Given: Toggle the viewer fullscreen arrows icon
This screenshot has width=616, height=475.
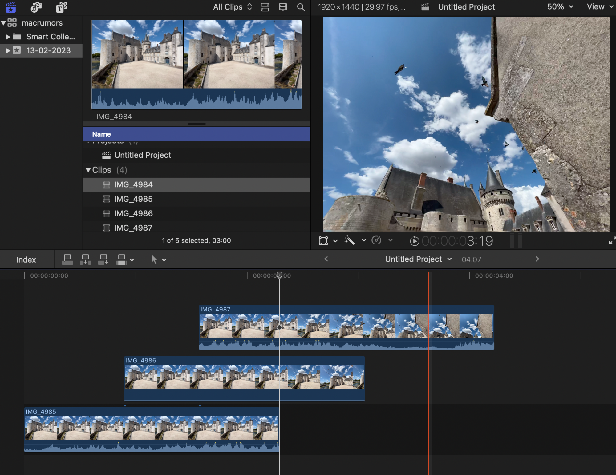Looking at the screenshot, I should [612, 240].
